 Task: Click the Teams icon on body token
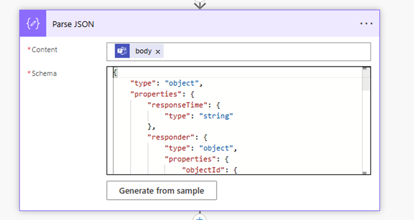(x=122, y=51)
